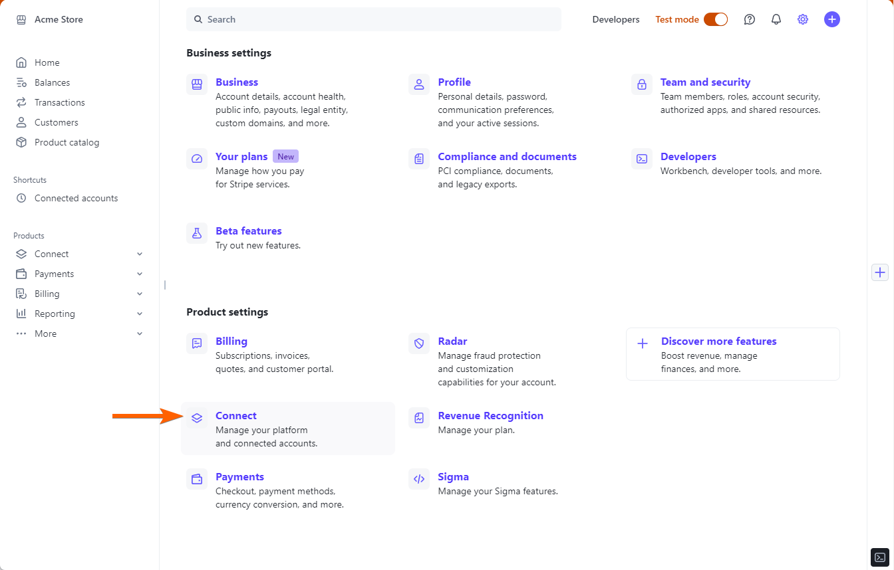Open the Discover more features card

click(732, 354)
